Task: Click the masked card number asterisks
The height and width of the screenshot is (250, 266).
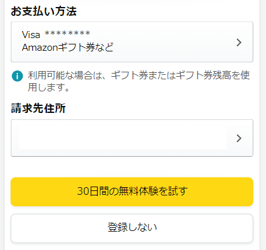Action: tap(67, 33)
